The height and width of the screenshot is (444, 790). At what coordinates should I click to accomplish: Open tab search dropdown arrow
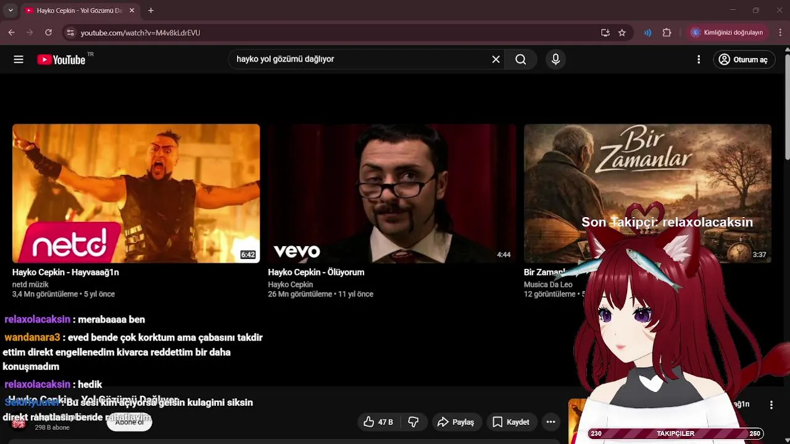tap(10, 10)
